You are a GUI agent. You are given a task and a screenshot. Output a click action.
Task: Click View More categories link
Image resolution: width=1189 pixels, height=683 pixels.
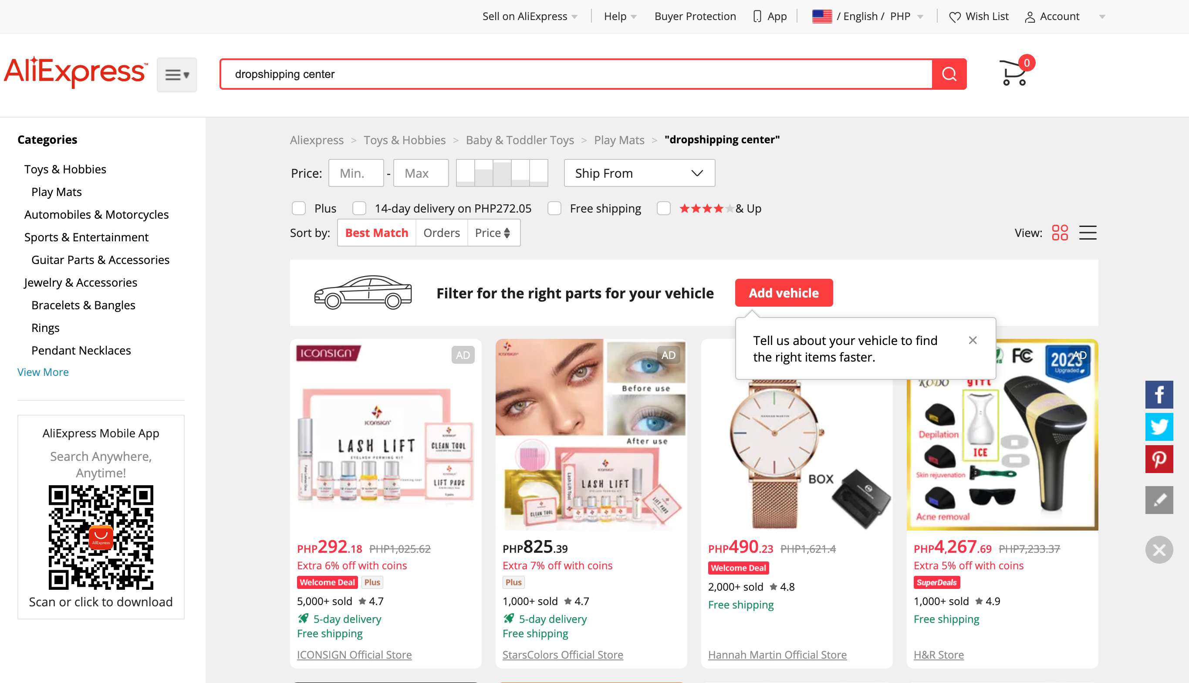click(43, 372)
